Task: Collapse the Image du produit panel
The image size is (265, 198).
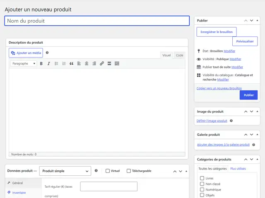Action: [257, 111]
